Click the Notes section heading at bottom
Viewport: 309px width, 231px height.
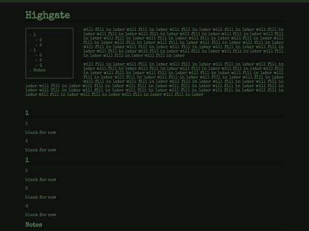[34, 225]
